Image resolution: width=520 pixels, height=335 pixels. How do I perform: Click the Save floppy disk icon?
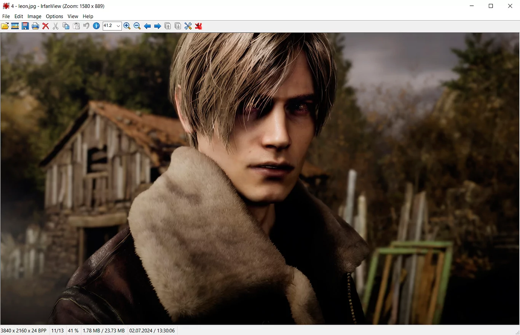tap(25, 26)
